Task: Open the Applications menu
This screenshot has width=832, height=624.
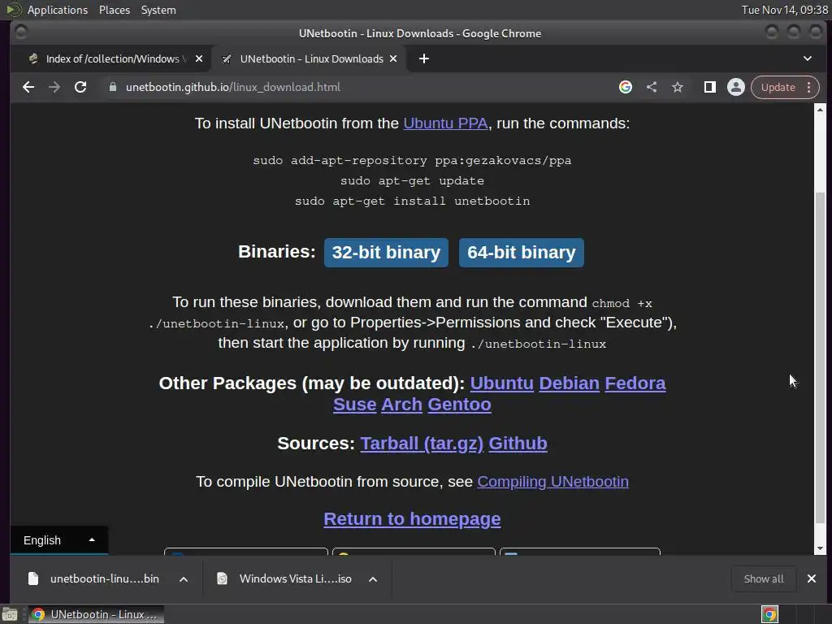Action: 58,10
